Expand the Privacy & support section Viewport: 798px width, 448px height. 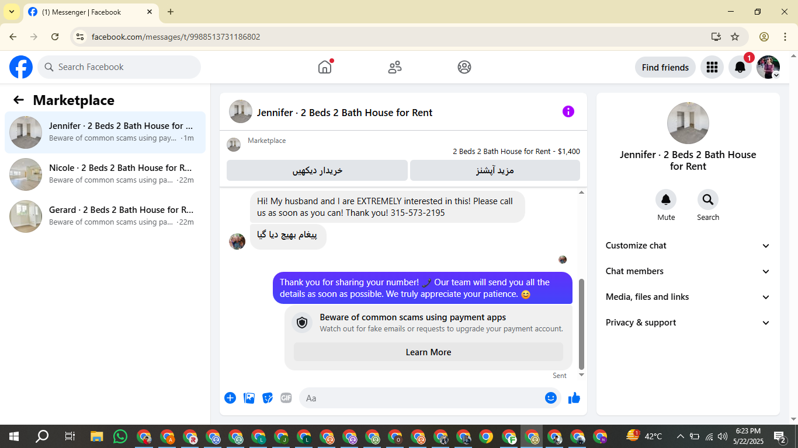[x=688, y=323]
